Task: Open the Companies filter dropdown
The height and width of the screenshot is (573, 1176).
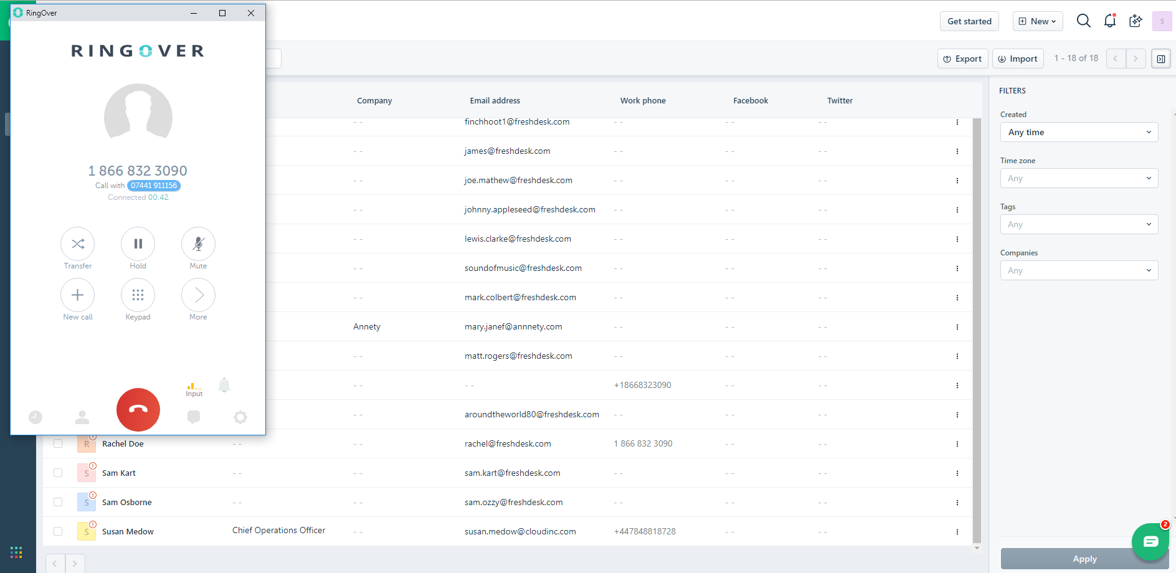Action: coord(1079,270)
